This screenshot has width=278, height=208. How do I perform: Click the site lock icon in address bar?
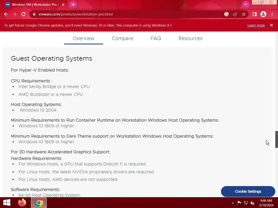pos(34,14)
